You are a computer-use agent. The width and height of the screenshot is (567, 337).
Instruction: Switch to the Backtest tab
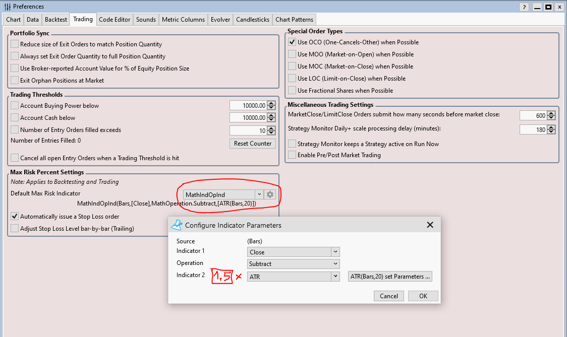(55, 20)
